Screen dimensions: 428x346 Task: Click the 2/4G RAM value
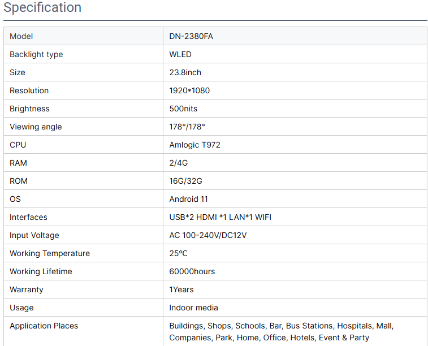point(178,163)
